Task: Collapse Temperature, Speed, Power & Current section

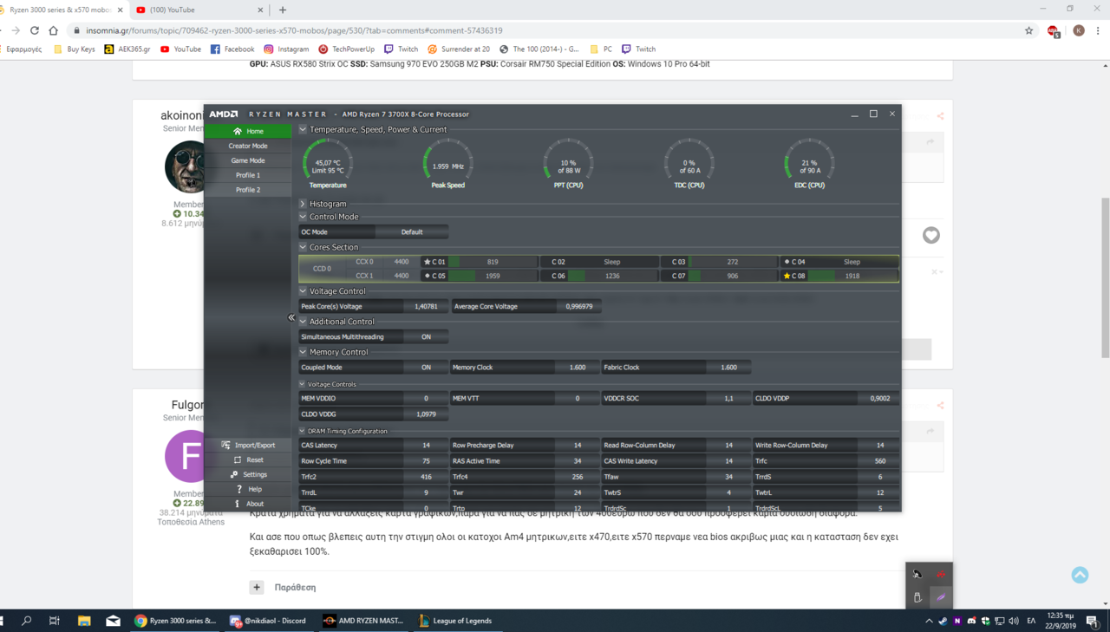Action: click(303, 129)
